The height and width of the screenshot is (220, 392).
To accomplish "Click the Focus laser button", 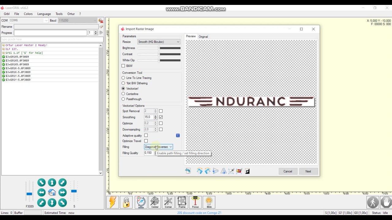I will (195, 202).
